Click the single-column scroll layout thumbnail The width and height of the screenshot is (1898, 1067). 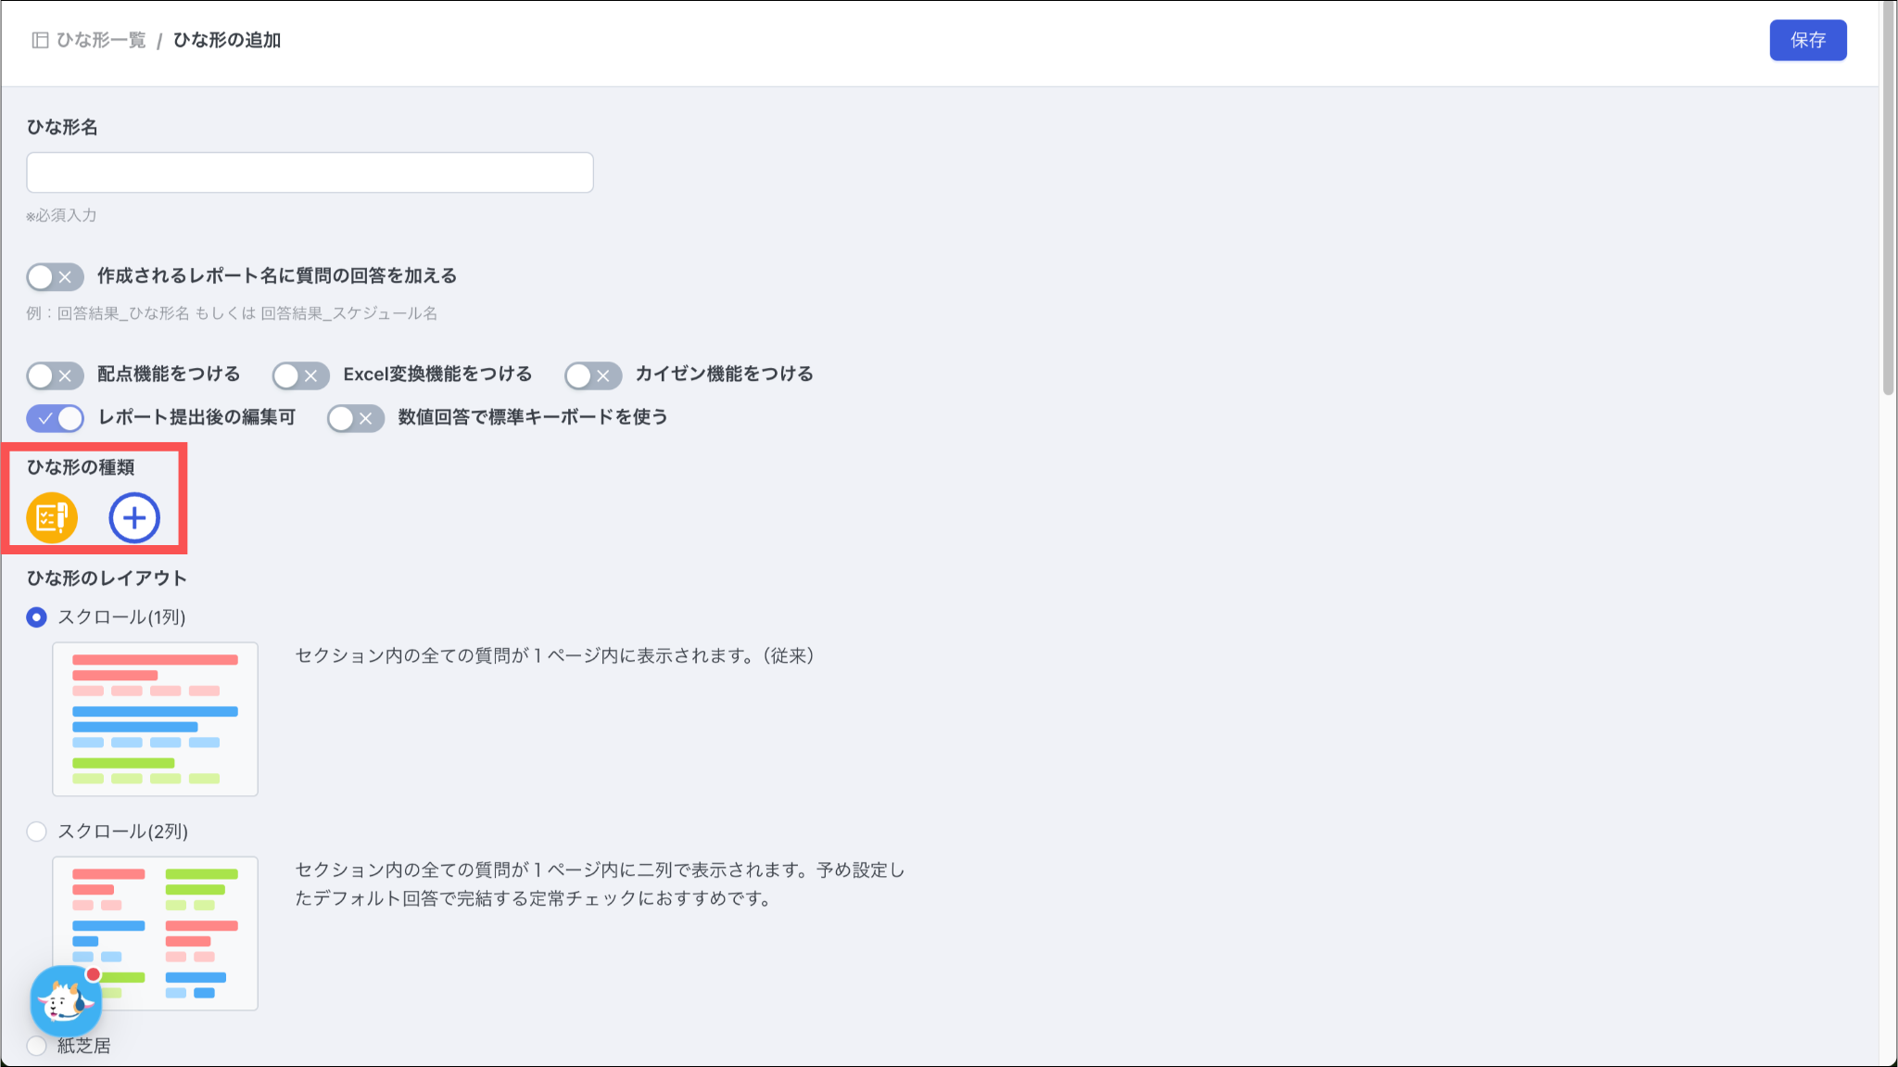pyautogui.click(x=155, y=718)
